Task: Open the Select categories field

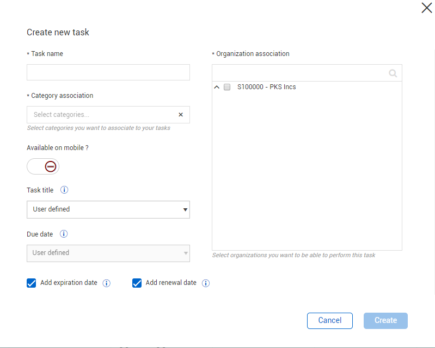Action: point(101,115)
